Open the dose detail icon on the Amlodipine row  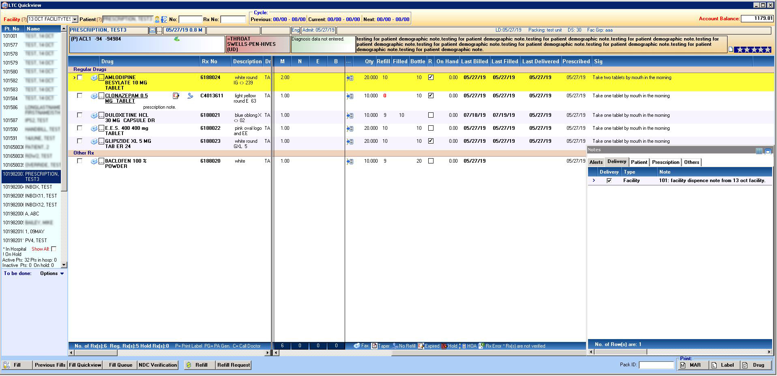pos(350,78)
